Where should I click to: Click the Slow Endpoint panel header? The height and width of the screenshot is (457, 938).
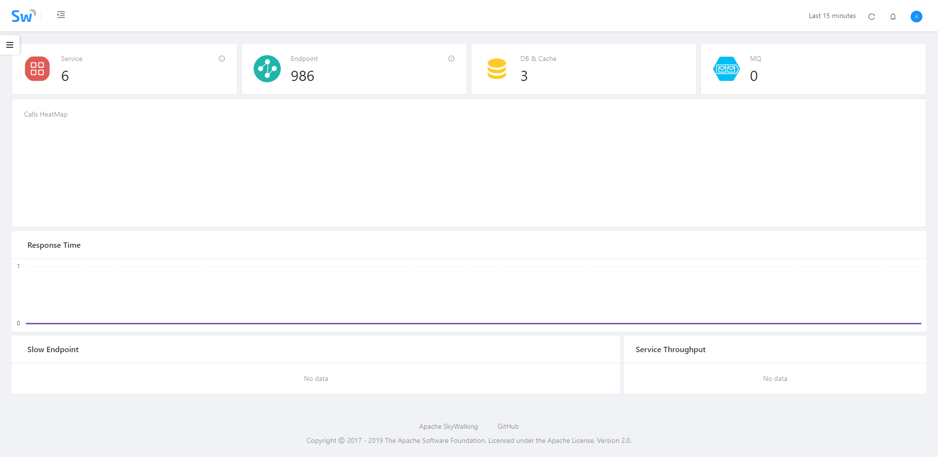[x=53, y=349]
